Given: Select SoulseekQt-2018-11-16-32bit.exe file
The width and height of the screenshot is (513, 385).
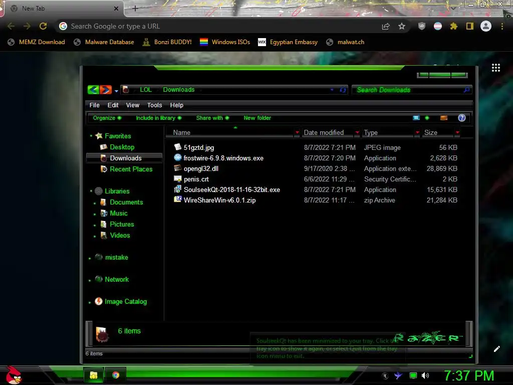Looking at the screenshot, I should tap(231, 189).
